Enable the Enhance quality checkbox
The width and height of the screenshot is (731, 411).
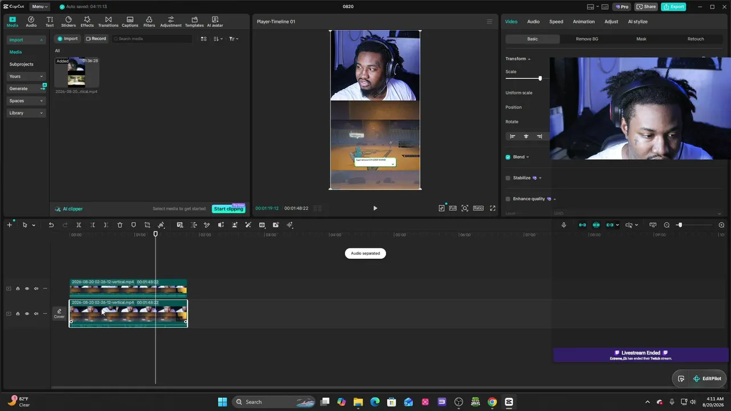(508, 199)
